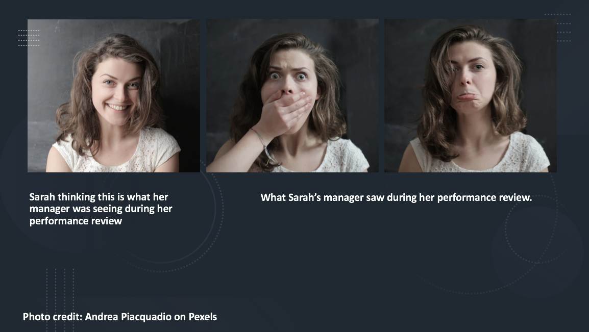Click the pouting lips in the right photo
Screen dimensions: 589x332
(x=467, y=97)
